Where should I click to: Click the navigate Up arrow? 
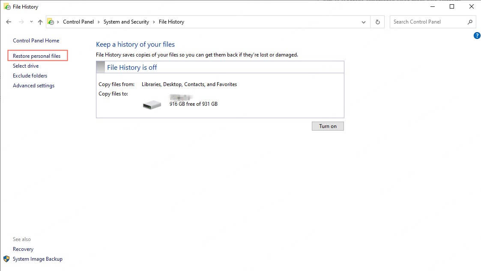40,21
